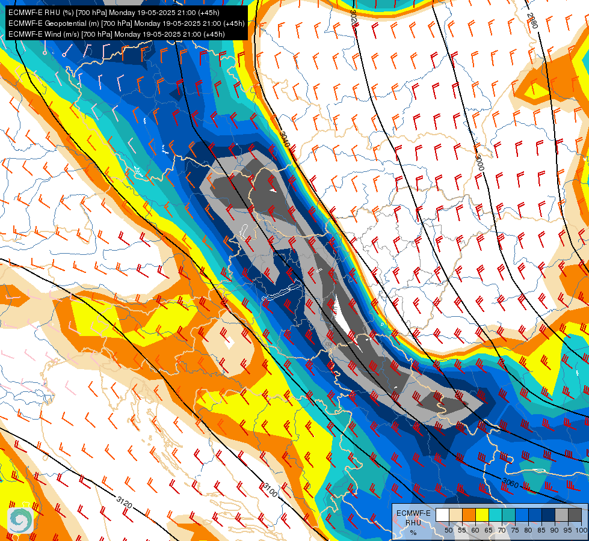Image resolution: width=589 pixels, height=541 pixels.
Task: Click the 3000 geopotential contour label
Action: (480, 162)
